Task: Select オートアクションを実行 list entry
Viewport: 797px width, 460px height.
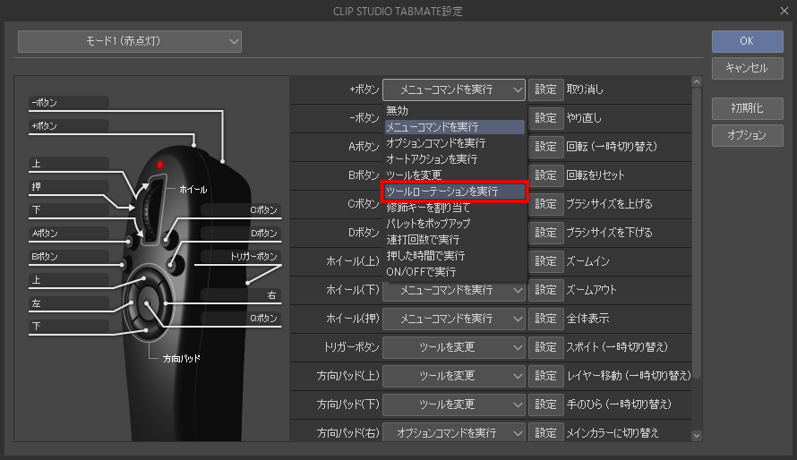Action: tap(455, 159)
